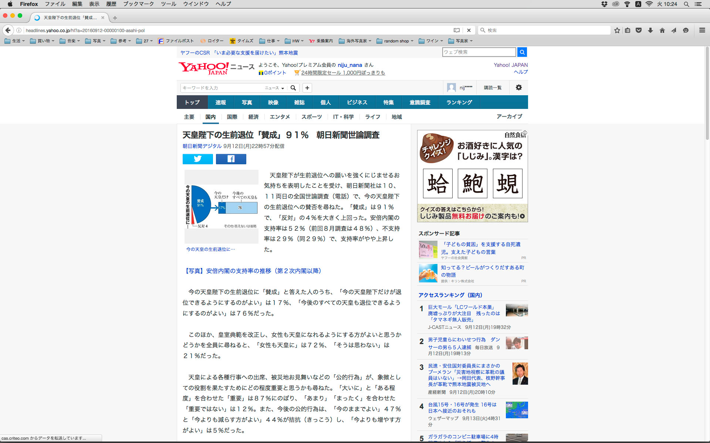Click the Pocket save icon
Screen dimensions: 710x443
pyautogui.click(x=639, y=30)
